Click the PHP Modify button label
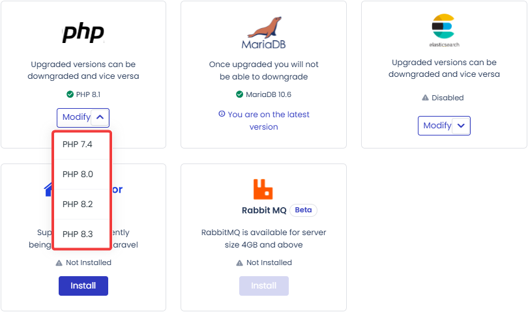This screenshot has width=528, height=312. (x=76, y=117)
